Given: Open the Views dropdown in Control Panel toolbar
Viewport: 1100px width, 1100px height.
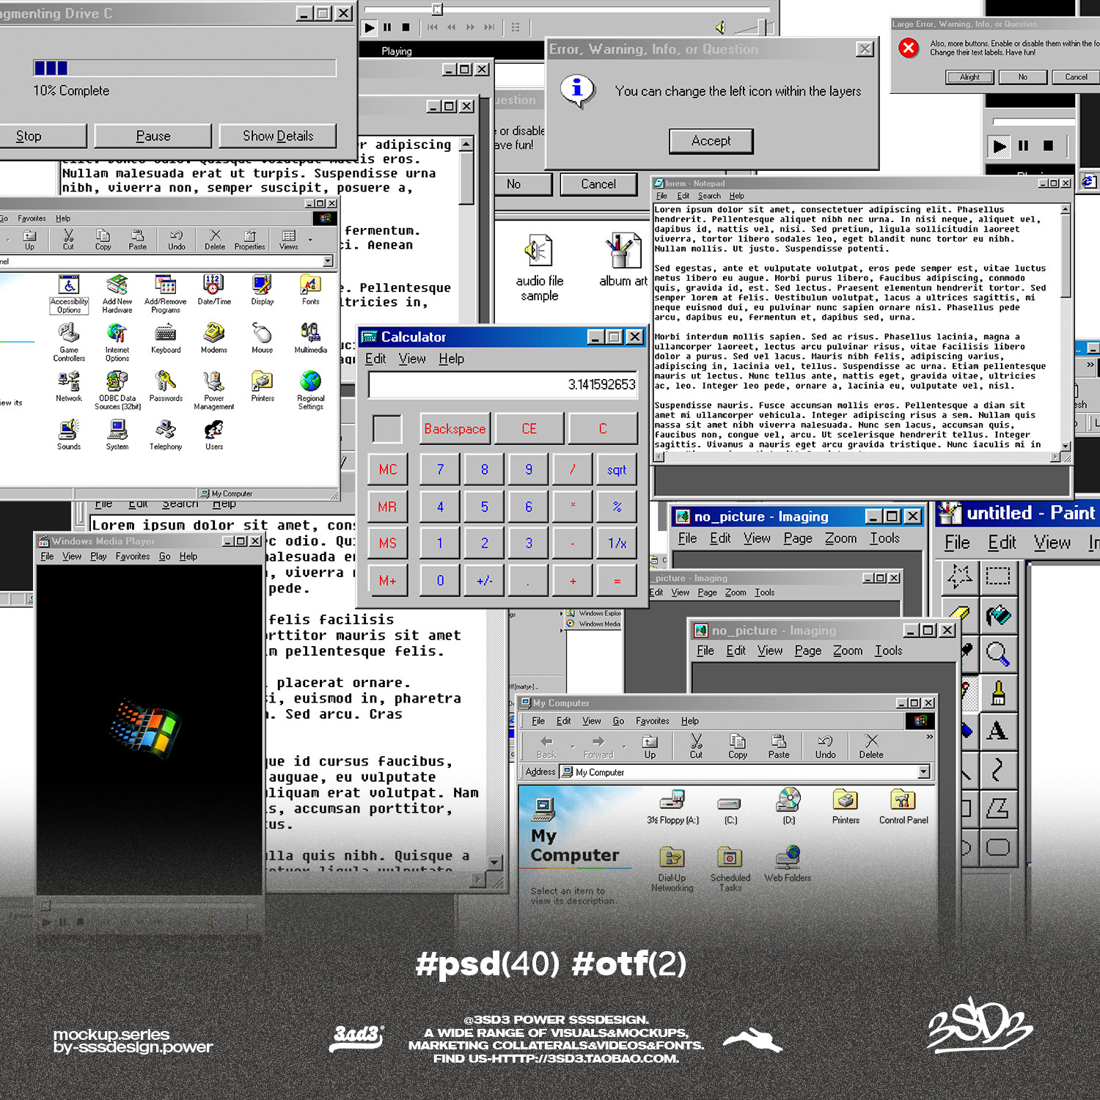Looking at the screenshot, I should coord(310,240).
